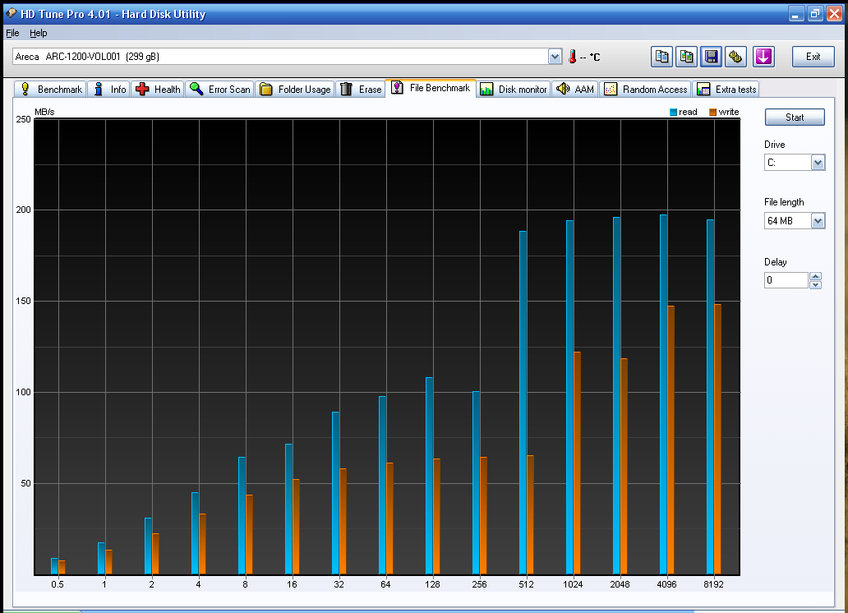
Task: Open the options gear icon
Action: [735, 57]
